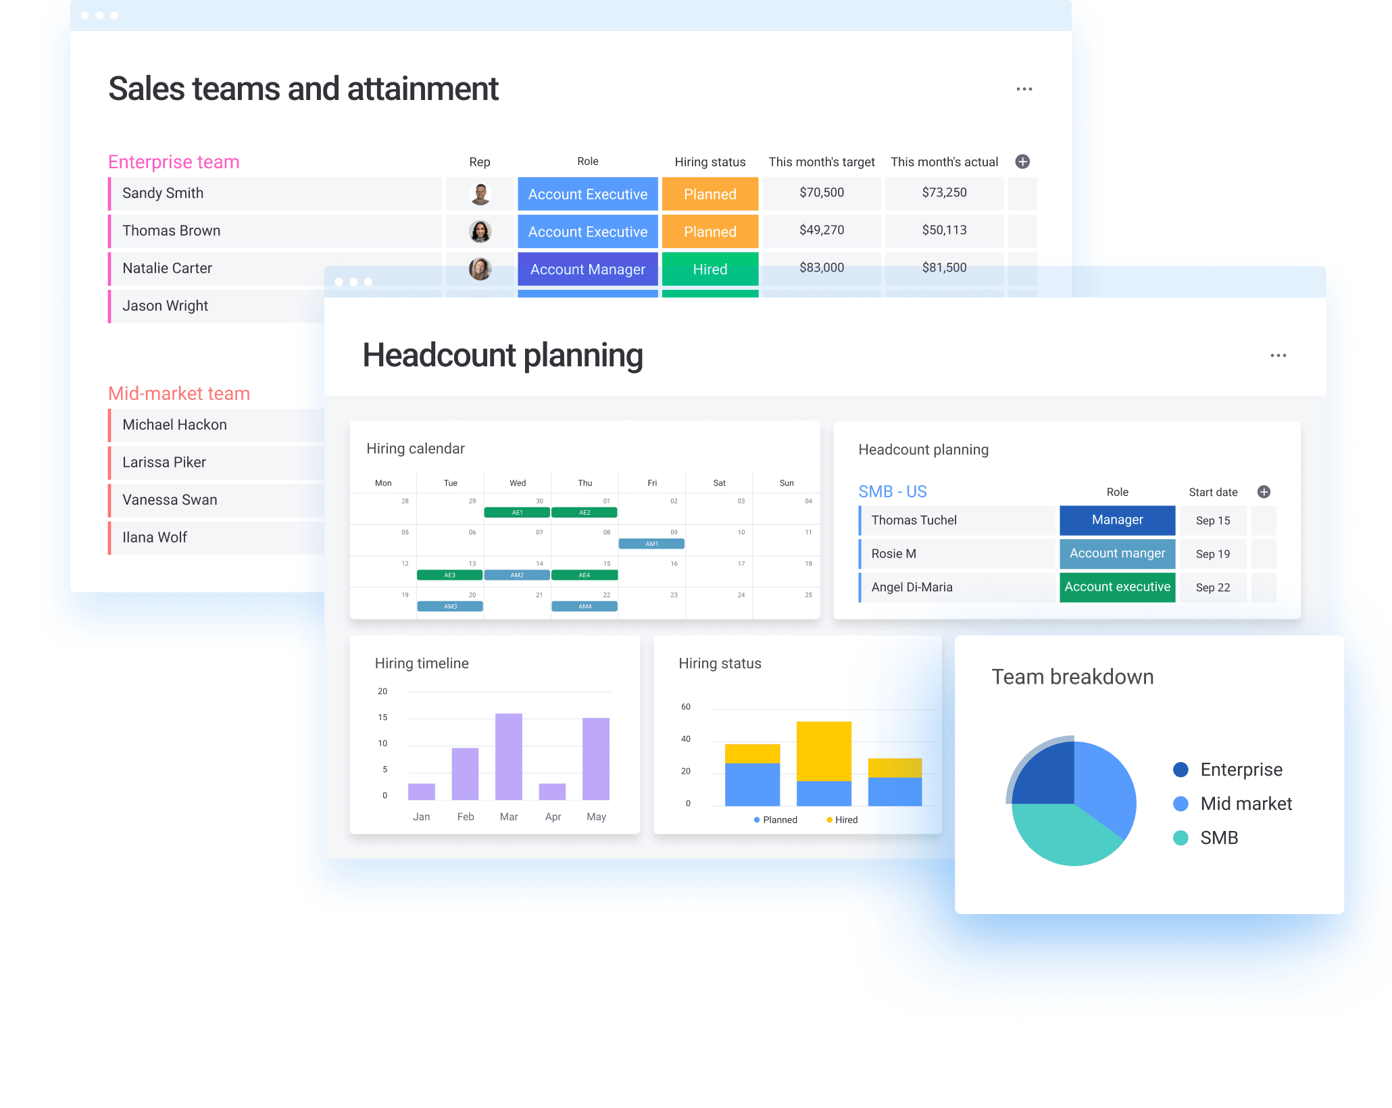Screen dimensions: 1392x1108
Task: Expand the Jason Wright row entry
Action: click(x=165, y=305)
